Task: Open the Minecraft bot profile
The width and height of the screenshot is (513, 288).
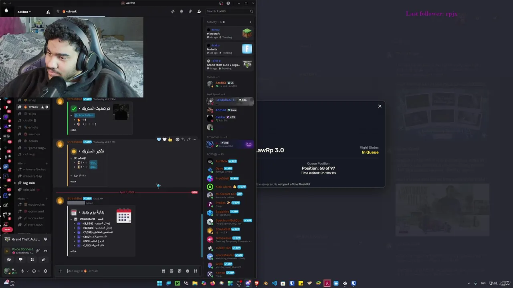Action: pyautogui.click(x=229, y=195)
